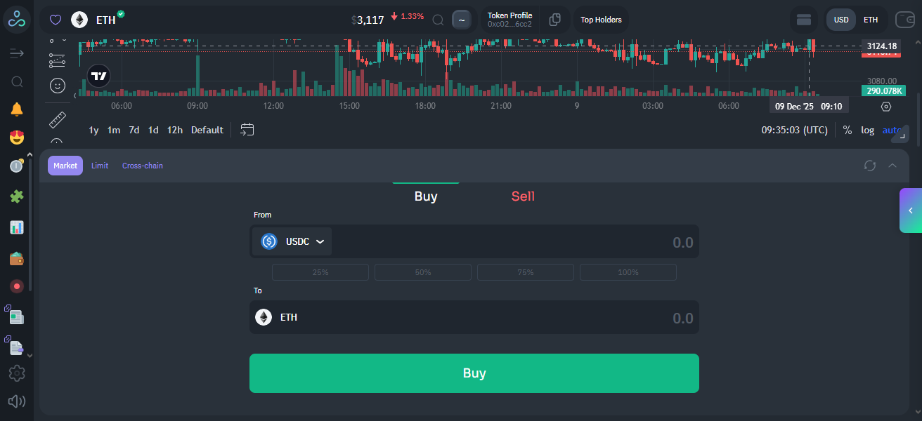The image size is (922, 421).
Task: Copy the token contract address icon
Action: [x=554, y=19]
